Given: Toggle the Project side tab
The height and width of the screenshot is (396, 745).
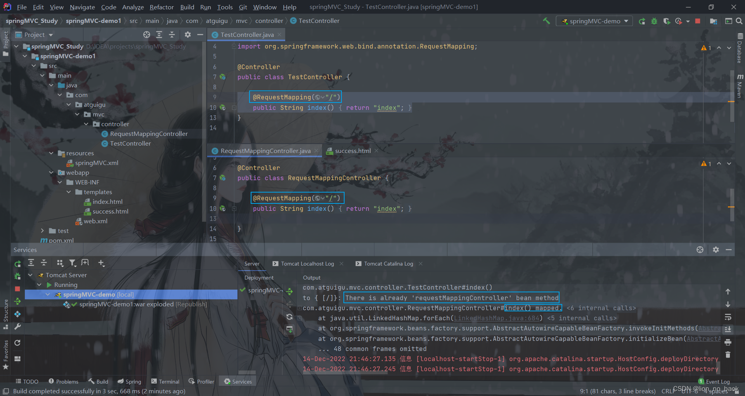Looking at the screenshot, I should point(5,43).
